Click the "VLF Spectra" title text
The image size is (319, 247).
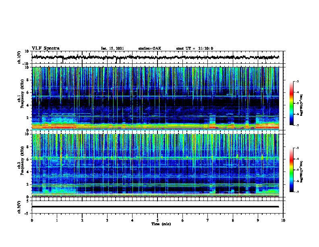click(x=46, y=48)
